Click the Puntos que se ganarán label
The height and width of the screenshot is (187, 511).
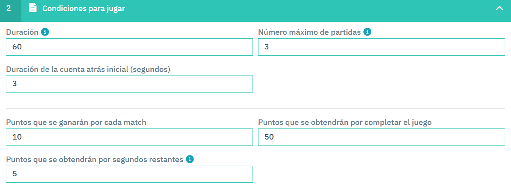[76, 122]
